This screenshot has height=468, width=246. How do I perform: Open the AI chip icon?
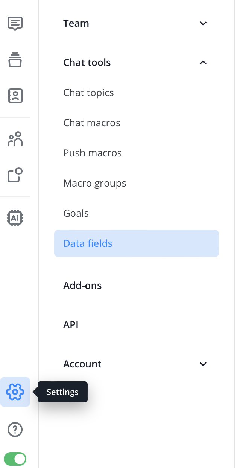[15, 217]
